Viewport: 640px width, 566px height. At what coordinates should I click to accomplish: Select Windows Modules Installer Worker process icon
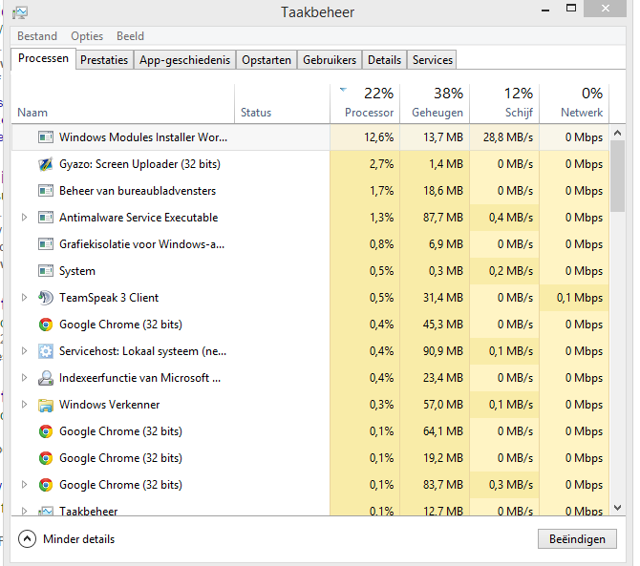click(x=46, y=137)
